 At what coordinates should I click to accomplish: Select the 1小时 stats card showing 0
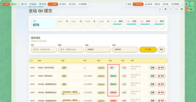pyautogui.click(x=63, y=24)
